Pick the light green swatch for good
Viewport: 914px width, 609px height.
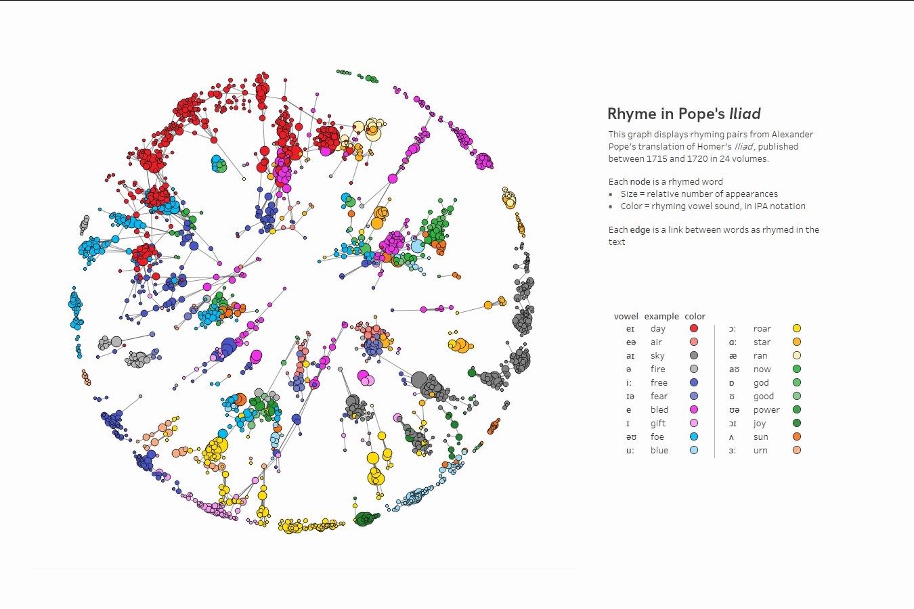tap(797, 396)
